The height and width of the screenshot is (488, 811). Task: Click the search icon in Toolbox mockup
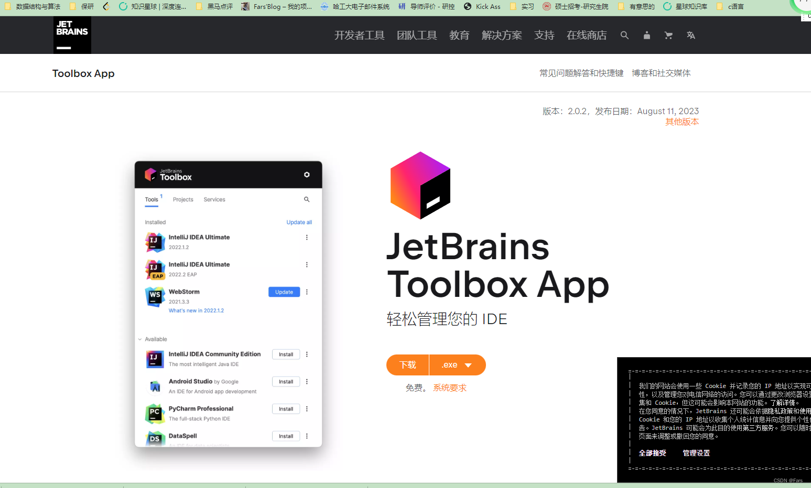click(307, 199)
